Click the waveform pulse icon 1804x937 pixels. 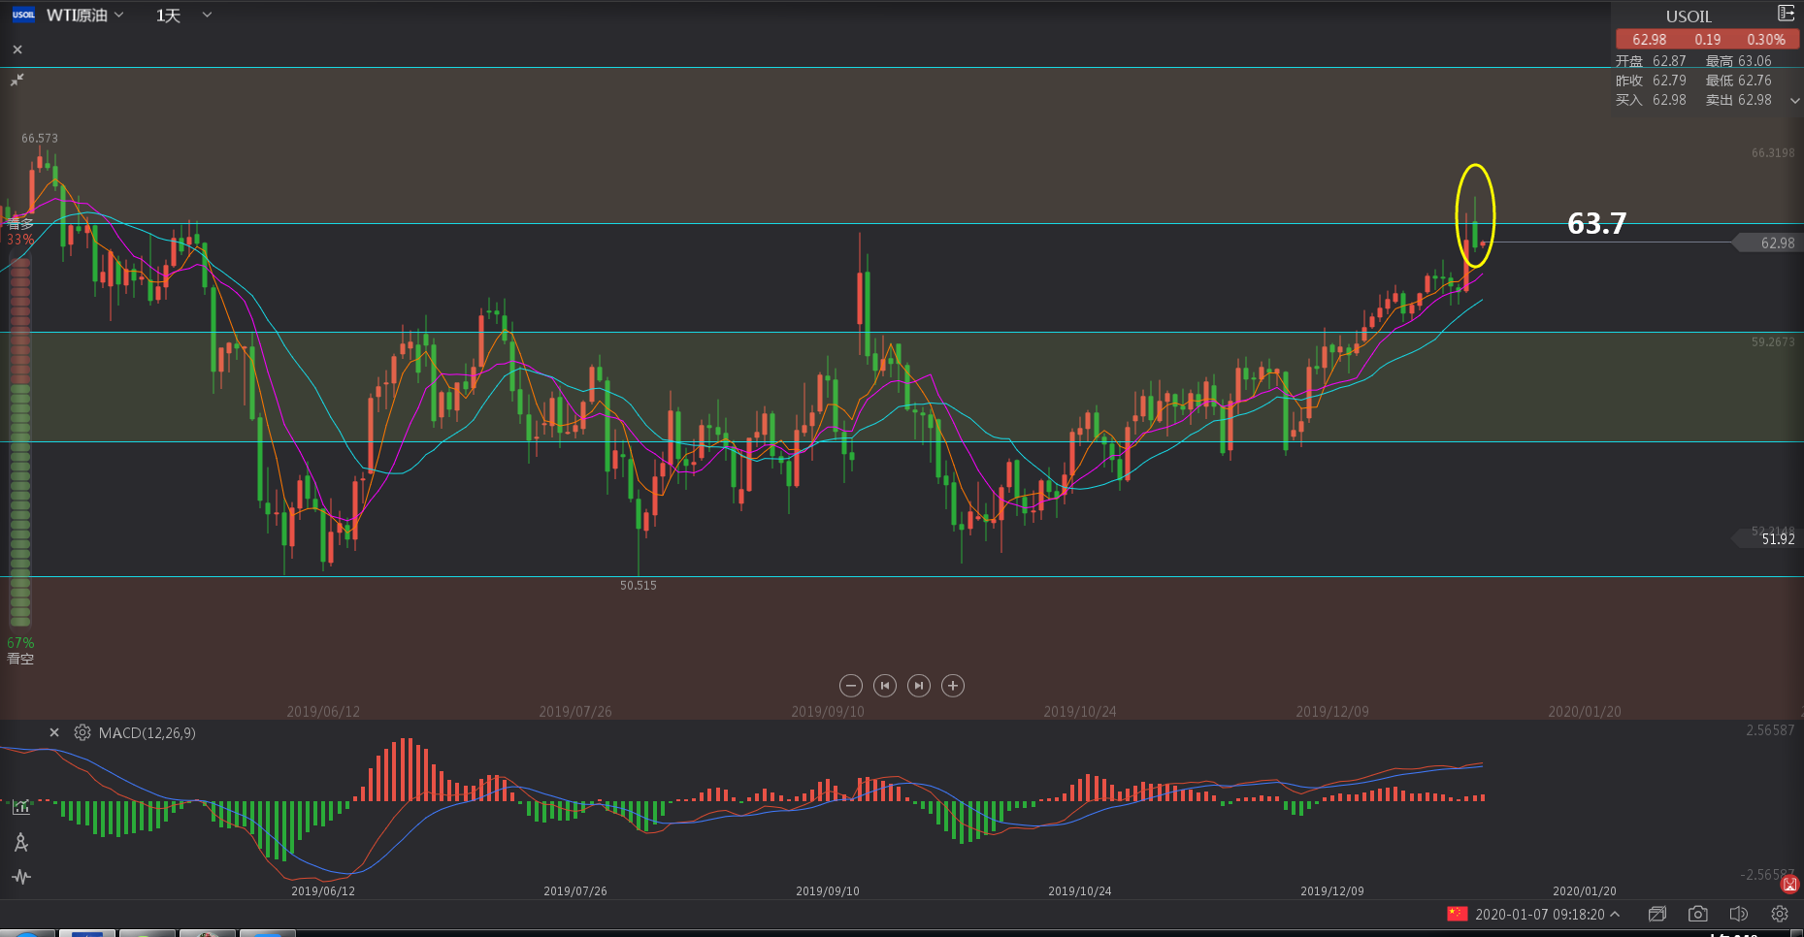click(20, 877)
